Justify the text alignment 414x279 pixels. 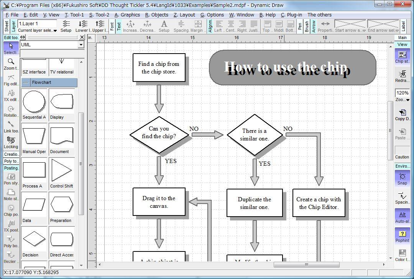(254, 26)
